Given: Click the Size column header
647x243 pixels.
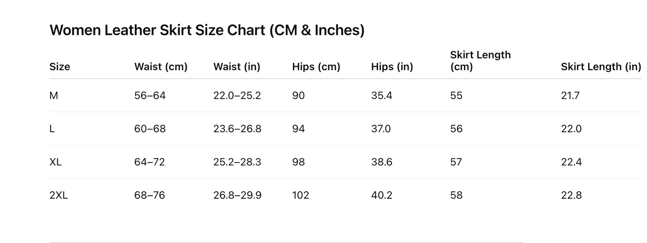Looking at the screenshot, I should [60, 67].
